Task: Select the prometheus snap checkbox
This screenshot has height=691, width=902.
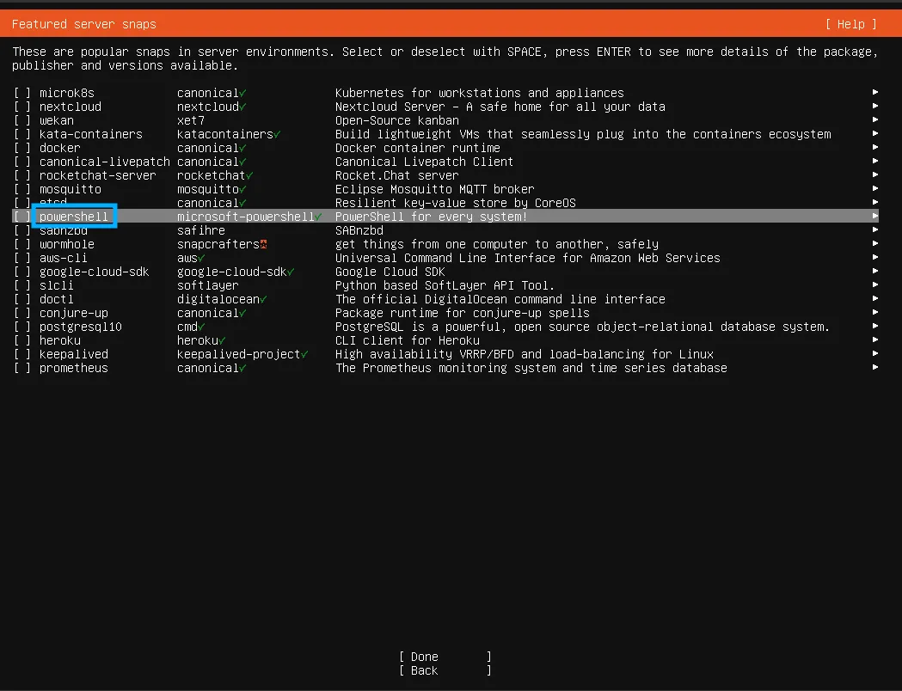Action: 21,369
